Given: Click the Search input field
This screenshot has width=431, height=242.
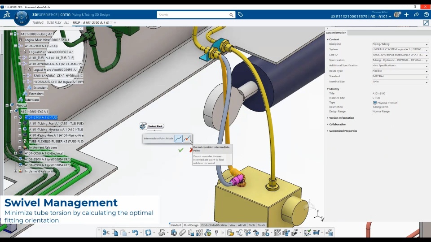Looking at the screenshot, I should pos(193,15).
